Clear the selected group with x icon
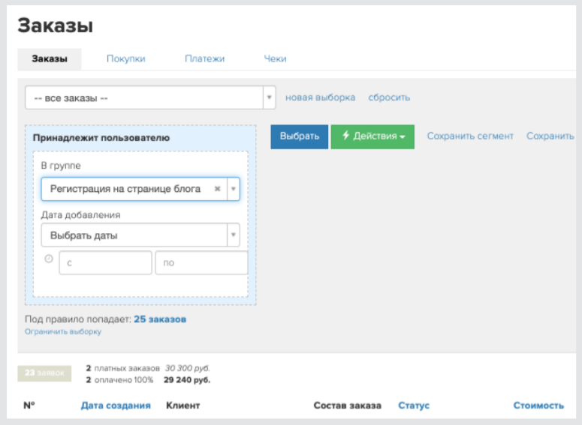 (x=218, y=189)
